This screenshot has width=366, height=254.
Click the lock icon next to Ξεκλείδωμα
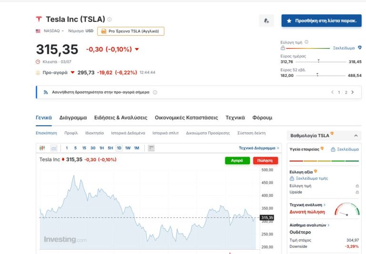333,149
